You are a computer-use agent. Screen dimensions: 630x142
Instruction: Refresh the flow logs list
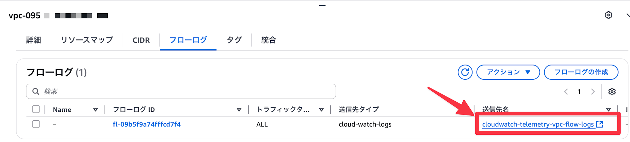pyautogui.click(x=465, y=72)
